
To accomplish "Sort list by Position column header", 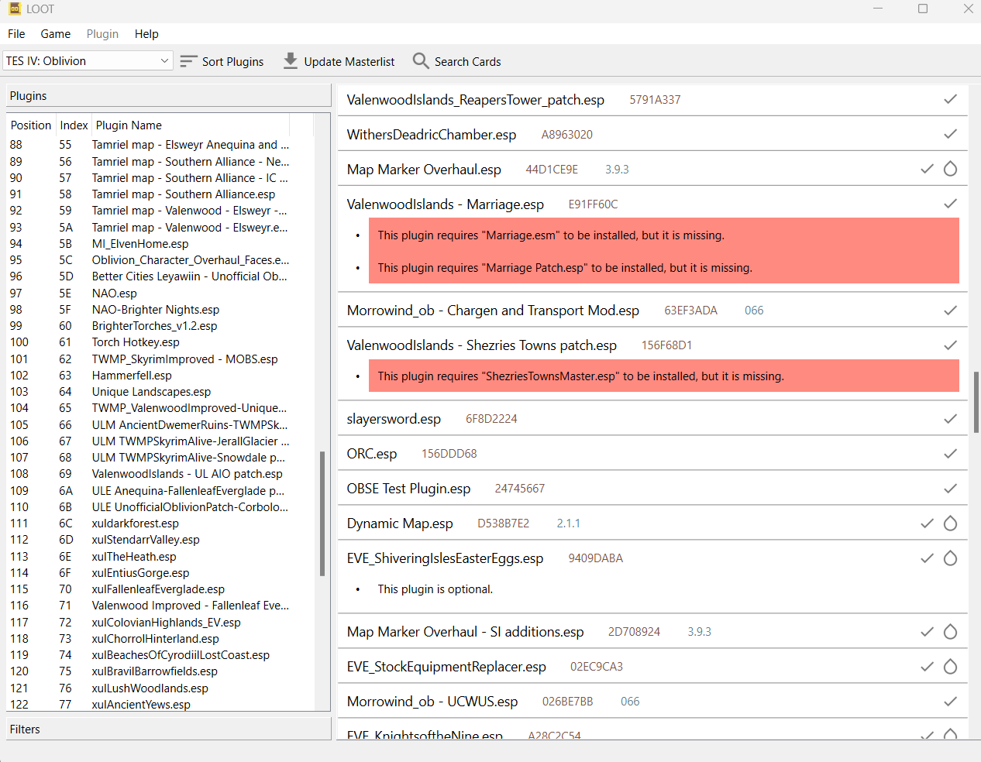I will [x=31, y=125].
